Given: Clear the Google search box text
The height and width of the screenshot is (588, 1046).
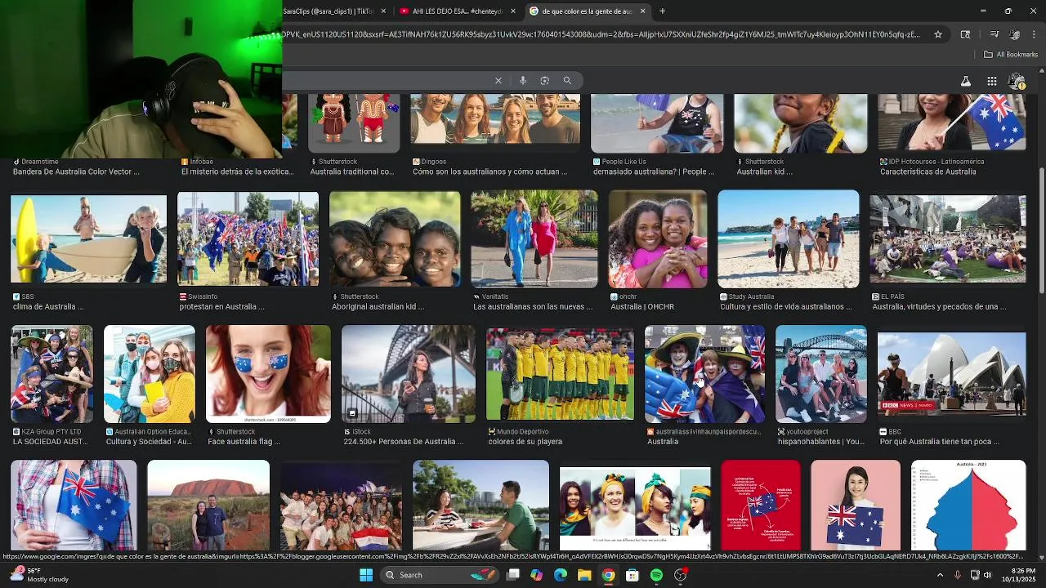Looking at the screenshot, I should point(498,80).
